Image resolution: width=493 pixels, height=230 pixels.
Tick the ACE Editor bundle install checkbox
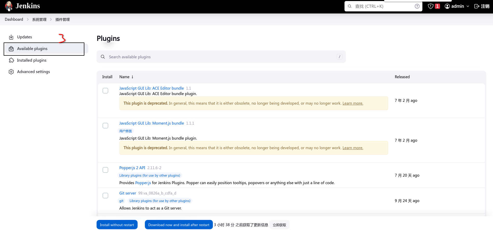coord(105,91)
